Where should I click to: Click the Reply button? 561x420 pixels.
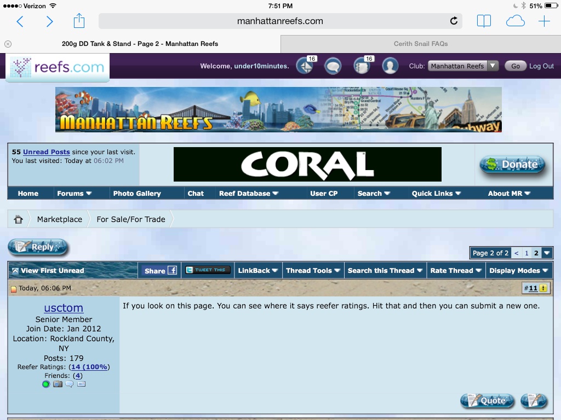tap(38, 247)
